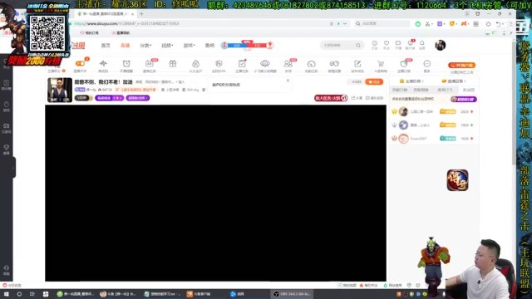Click the left sidebar collapse handle
Image resolution: width=532 pixels, height=299 pixels.
pos(13,168)
